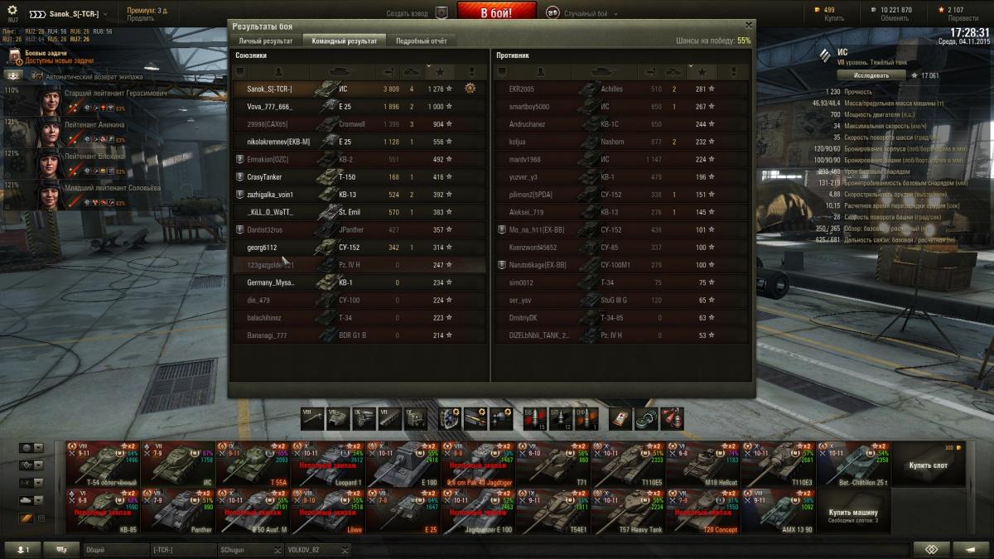Open the fire extinguisher consumable slot
The height and width of the screenshot is (559, 994).
(x=672, y=418)
